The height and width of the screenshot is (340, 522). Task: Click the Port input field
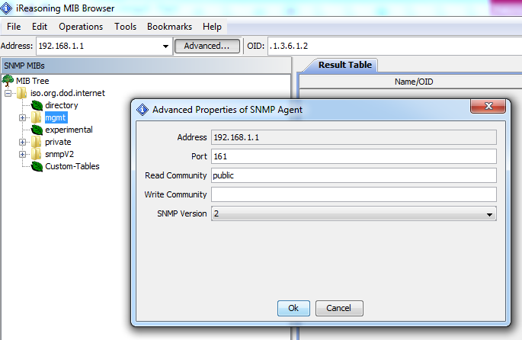point(354,156)
